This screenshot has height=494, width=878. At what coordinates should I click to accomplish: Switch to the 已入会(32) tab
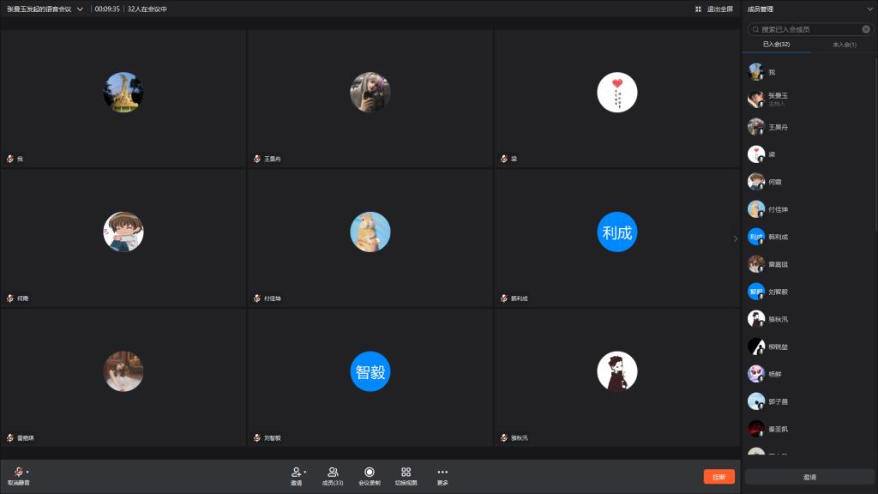point(776,44)
